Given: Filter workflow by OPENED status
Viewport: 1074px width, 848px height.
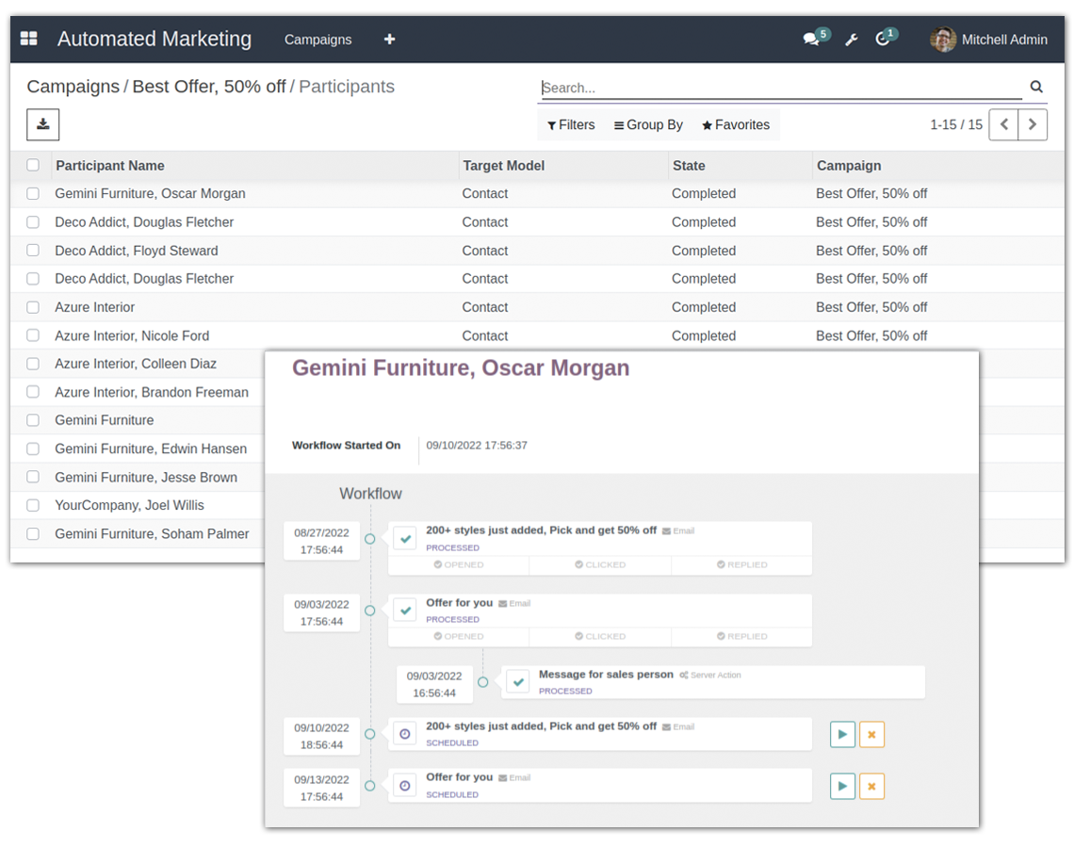Looking at the screenshot, I should click(459, 564).
